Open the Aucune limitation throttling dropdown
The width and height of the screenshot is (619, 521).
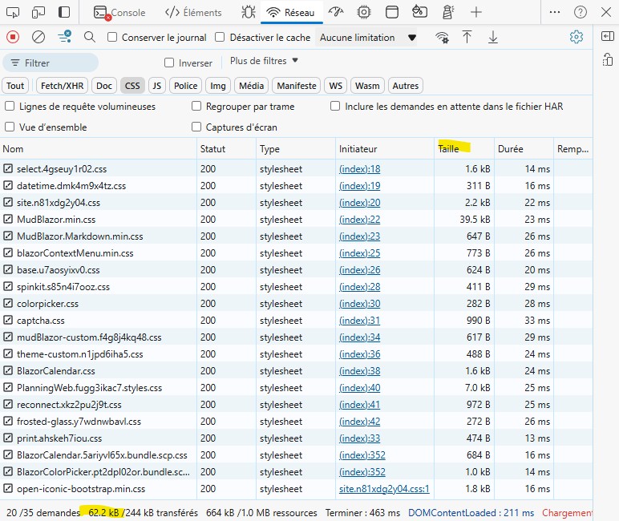point(366,38)
